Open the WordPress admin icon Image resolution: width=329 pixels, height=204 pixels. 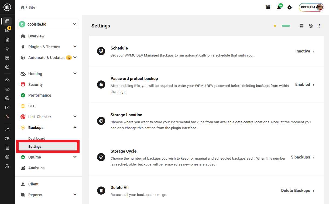coord(311,26)
